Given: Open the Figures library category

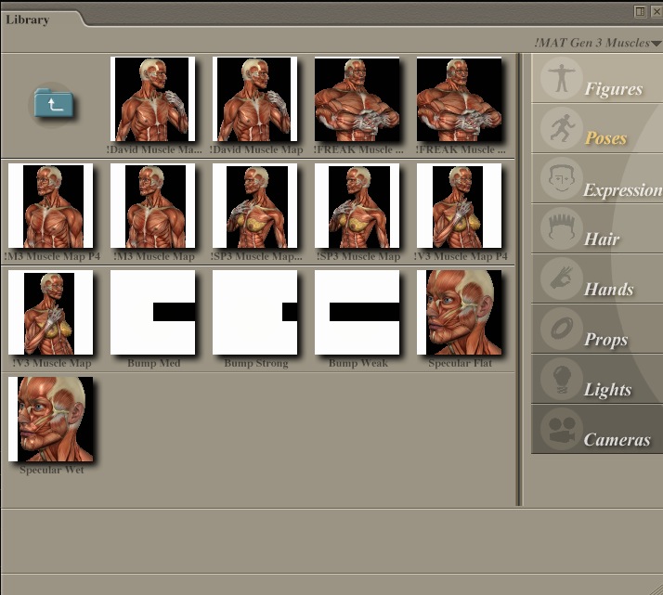Looking at the screenshot, I should (597, 79).
